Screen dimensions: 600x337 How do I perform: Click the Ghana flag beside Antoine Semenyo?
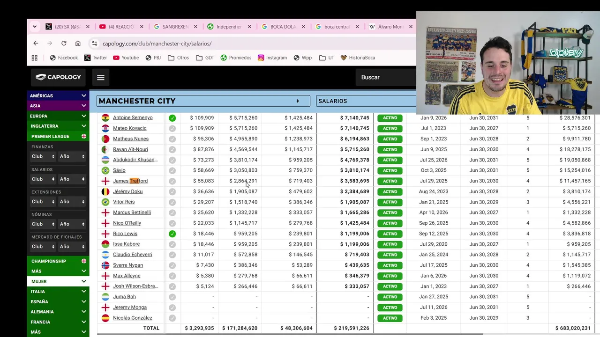(105, 118)
